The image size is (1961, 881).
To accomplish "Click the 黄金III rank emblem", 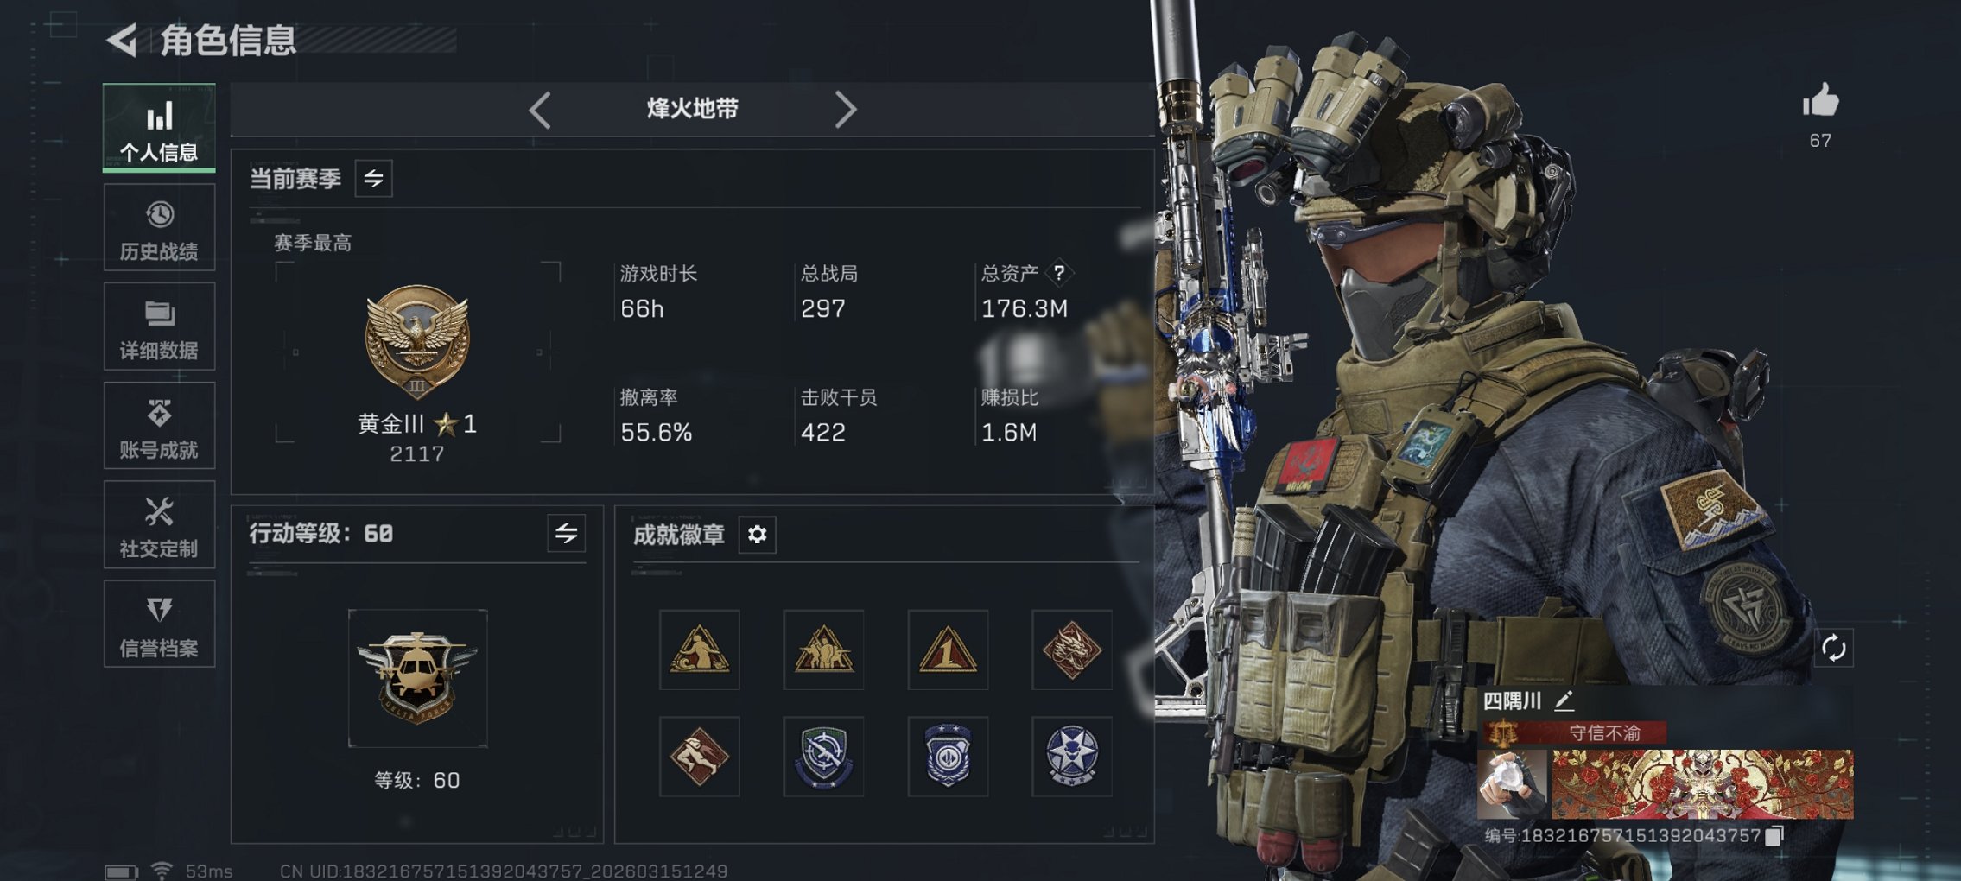I will click(x=417, y=341).
